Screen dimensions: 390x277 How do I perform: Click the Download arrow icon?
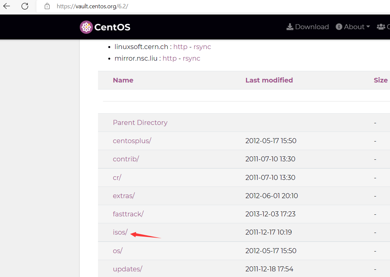pyautogui.click(x=290, y=27)
